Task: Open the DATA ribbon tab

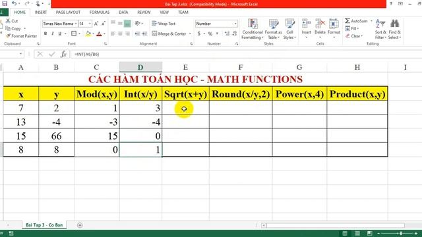Action: click(x=123, y=12)
